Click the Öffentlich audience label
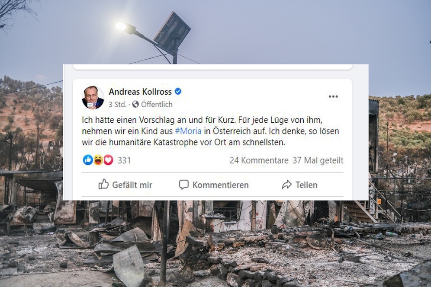 pyautogui.click(x=157, y=104)
